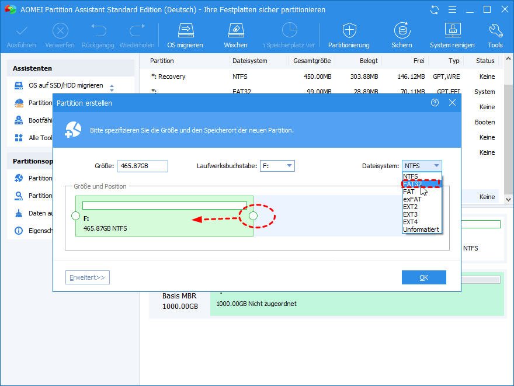Choose EXT4 from the file system list
Image resolution: width=514 pixels, height=386 pixels.
tap(422, 222)
